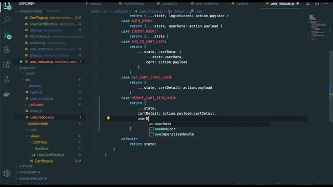
Task: Switch to the user_actions.js tab
Action: click(x=204, y=4)
